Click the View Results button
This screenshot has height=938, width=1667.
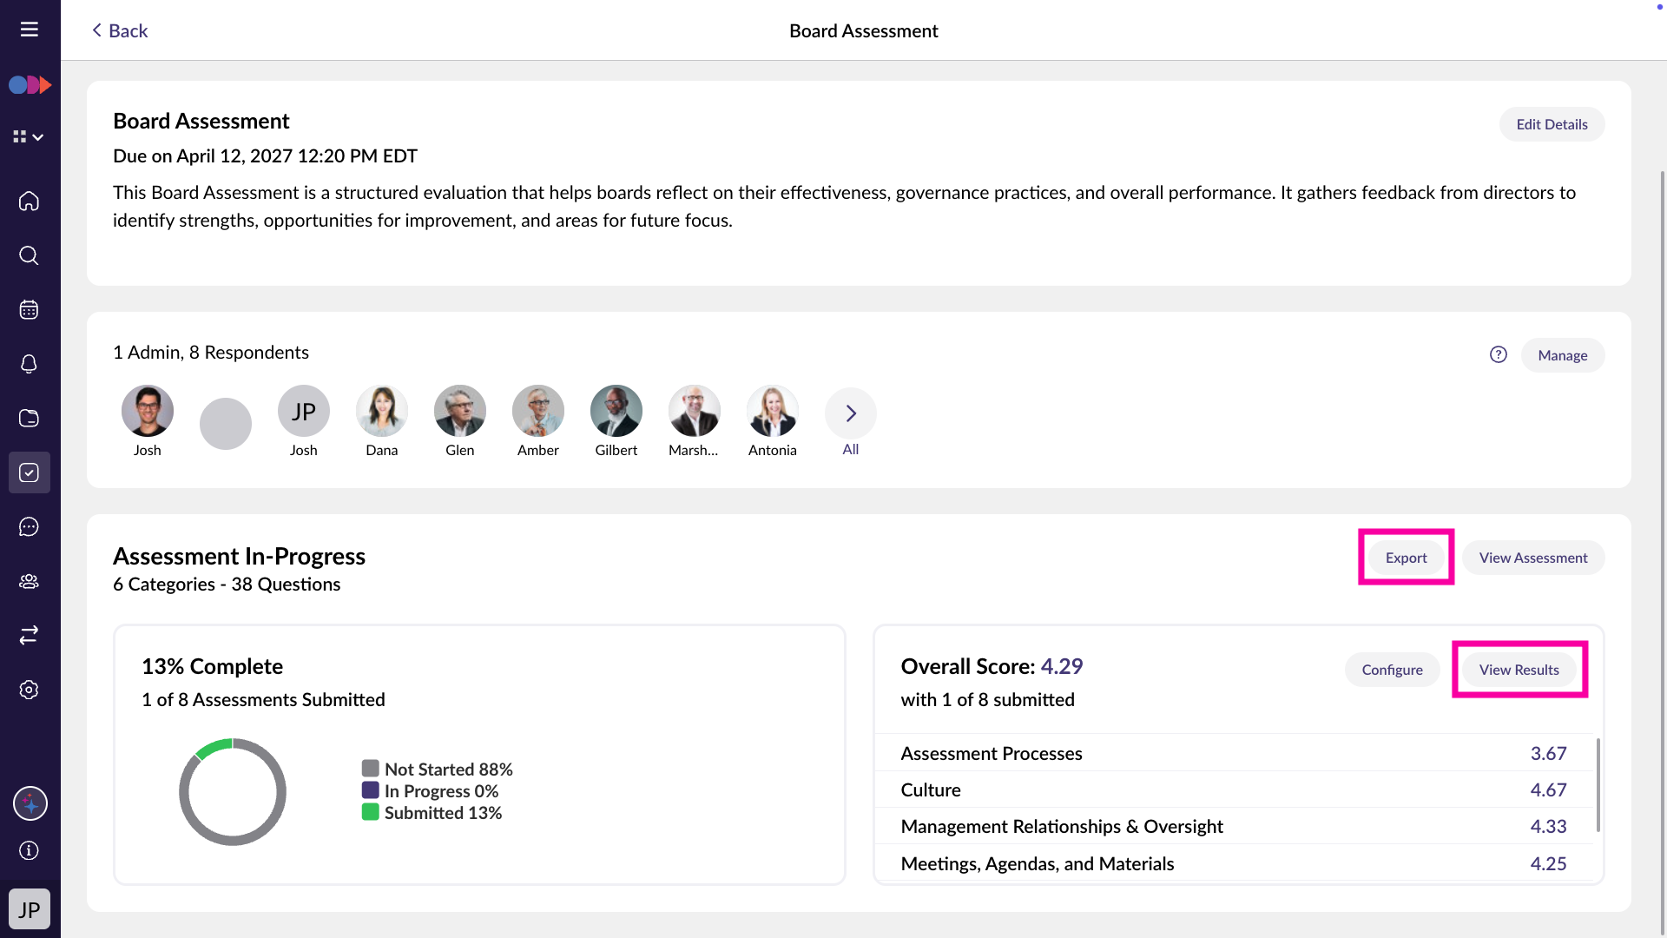tap(1519, 670)
